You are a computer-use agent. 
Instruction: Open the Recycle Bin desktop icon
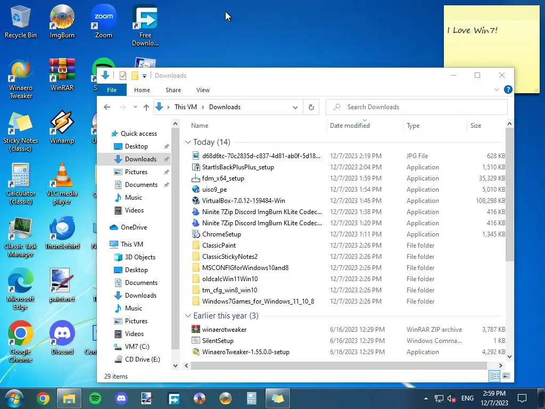coord(21,21)
